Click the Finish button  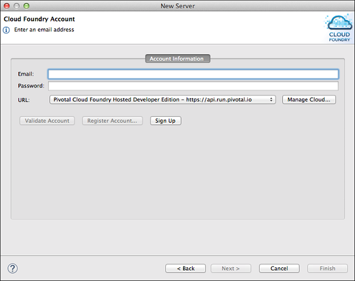coord(328,268)
